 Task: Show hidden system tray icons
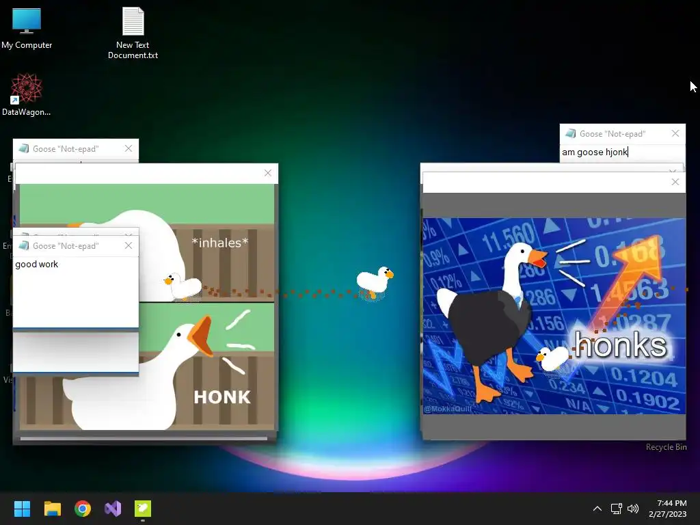coord(597,509)
